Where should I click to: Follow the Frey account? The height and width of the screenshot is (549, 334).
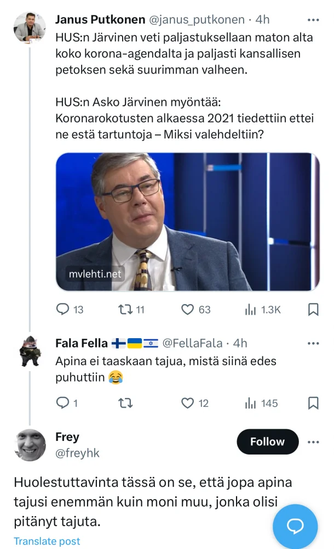click(267, 442)
